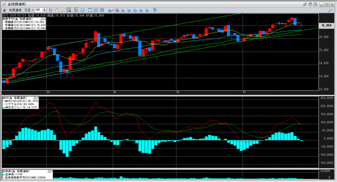The height and width of the screenshot is (182, 337).
Task: Activate the hand pan tool
Action: pyautogui.click(x=57, y=10)
